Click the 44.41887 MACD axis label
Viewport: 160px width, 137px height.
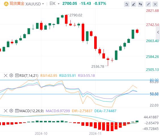coord(151,117)
